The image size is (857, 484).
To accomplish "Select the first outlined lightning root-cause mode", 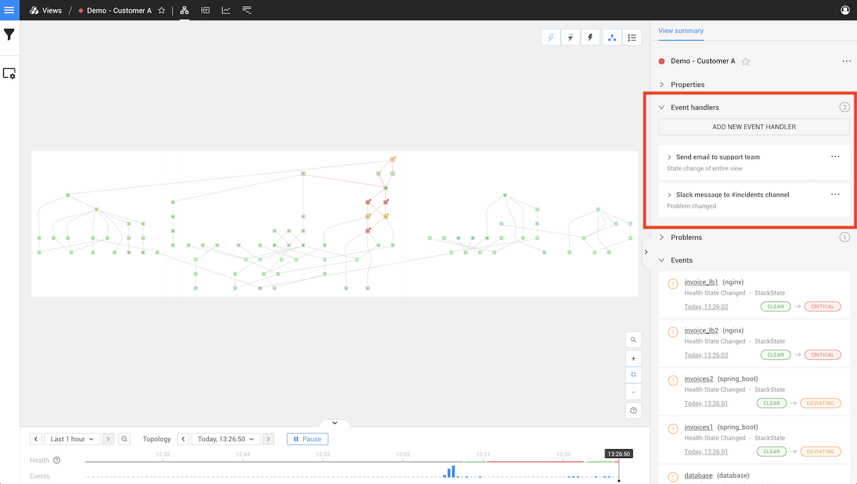I will (551, 37).
